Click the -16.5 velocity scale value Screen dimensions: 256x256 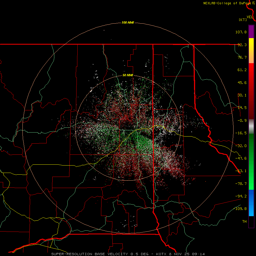pos(241,133)
